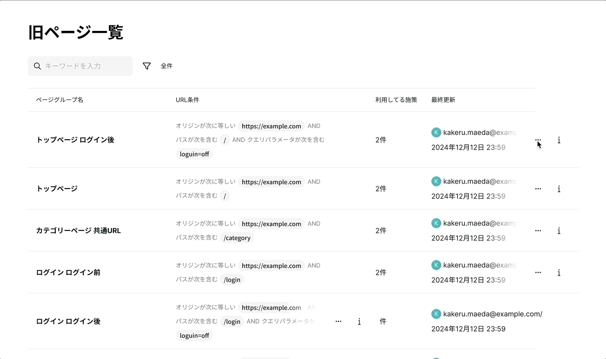Show info for カテゴリーページ 共通URL row
This screenshot has height=359, width=606.
coord(559,231)
